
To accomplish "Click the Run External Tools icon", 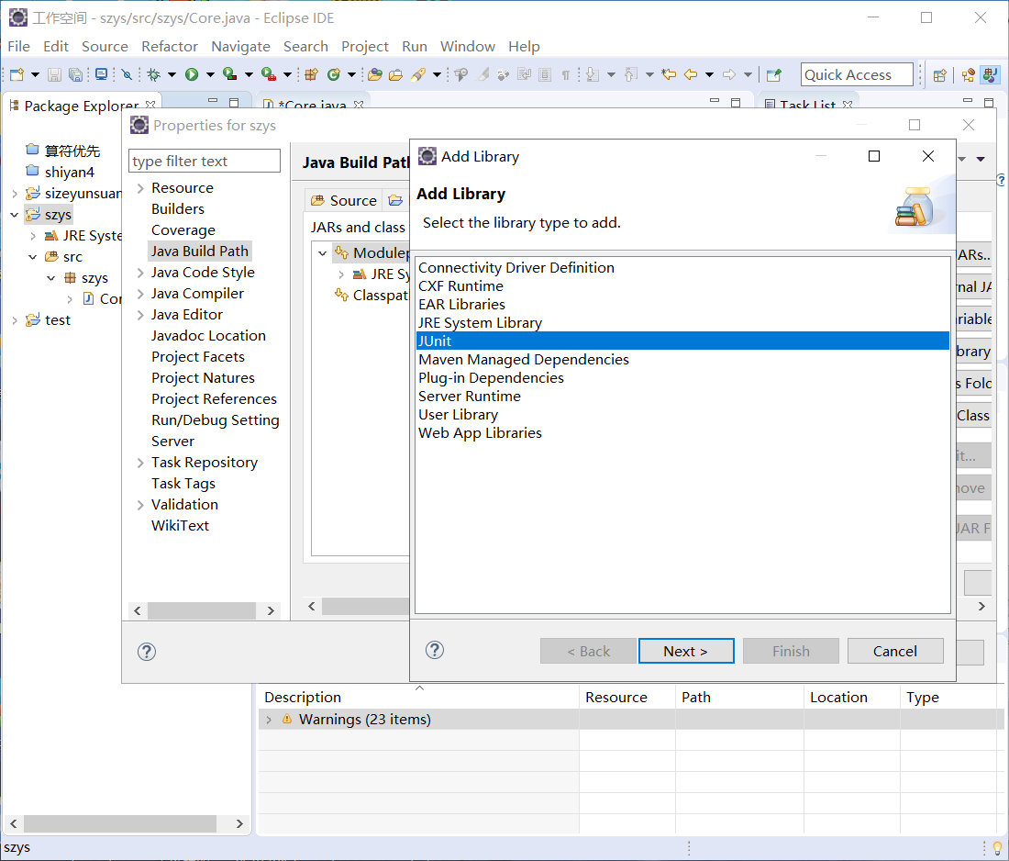I will (269, 74).
